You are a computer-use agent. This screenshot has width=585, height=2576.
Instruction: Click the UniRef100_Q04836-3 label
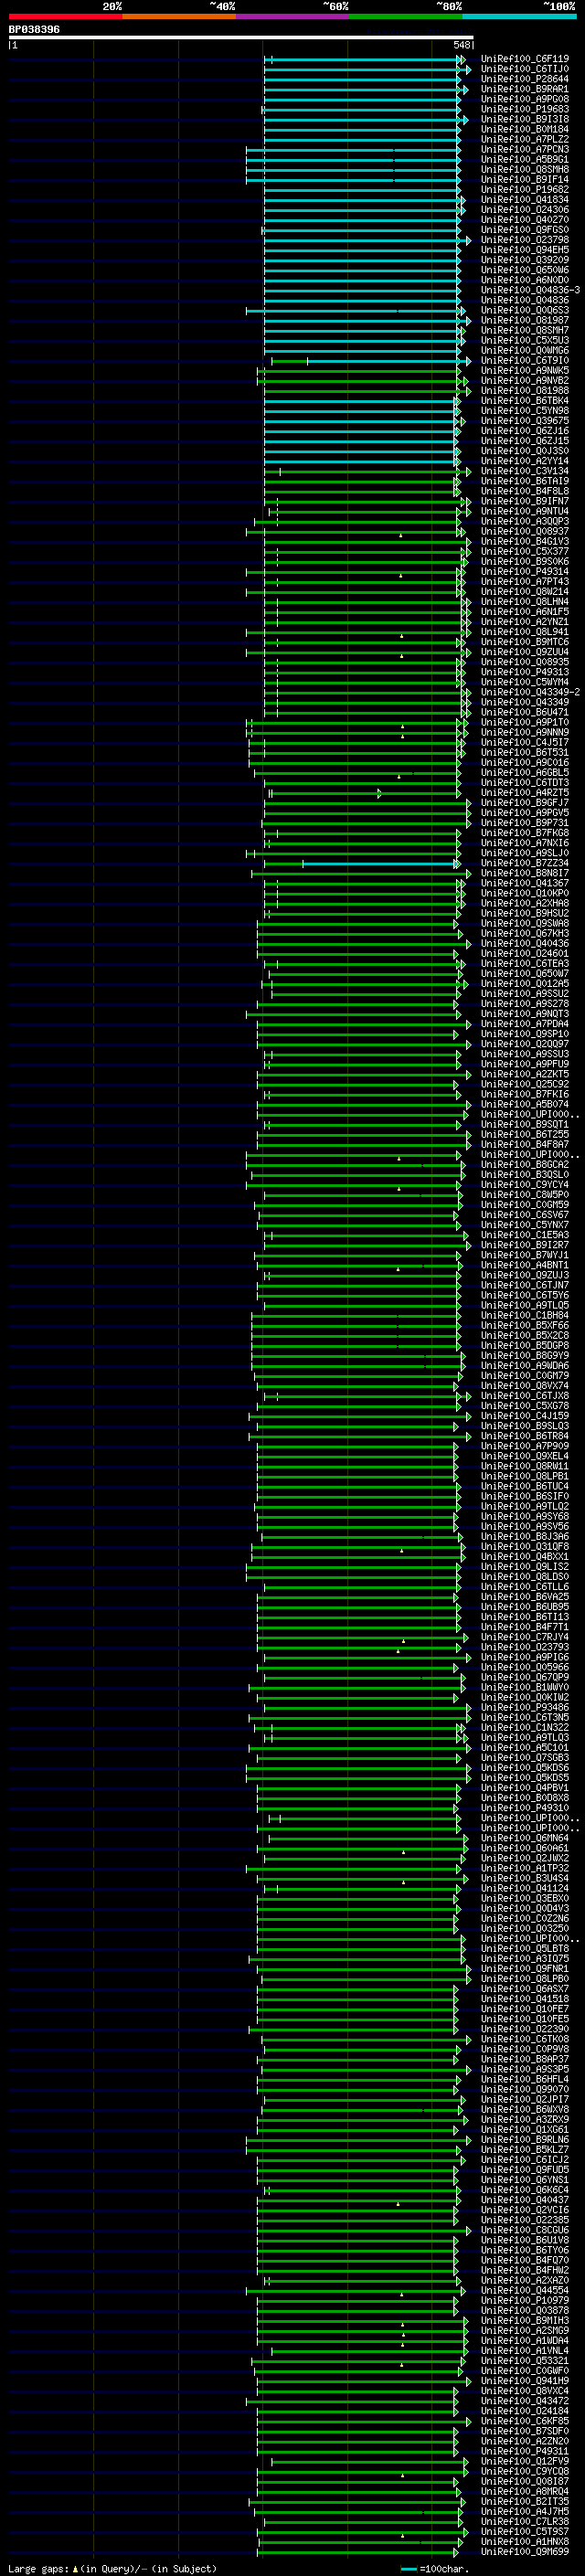coord(531,290)
